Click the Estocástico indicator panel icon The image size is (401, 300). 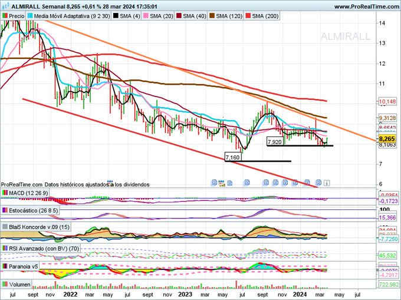tap(5, 211)
